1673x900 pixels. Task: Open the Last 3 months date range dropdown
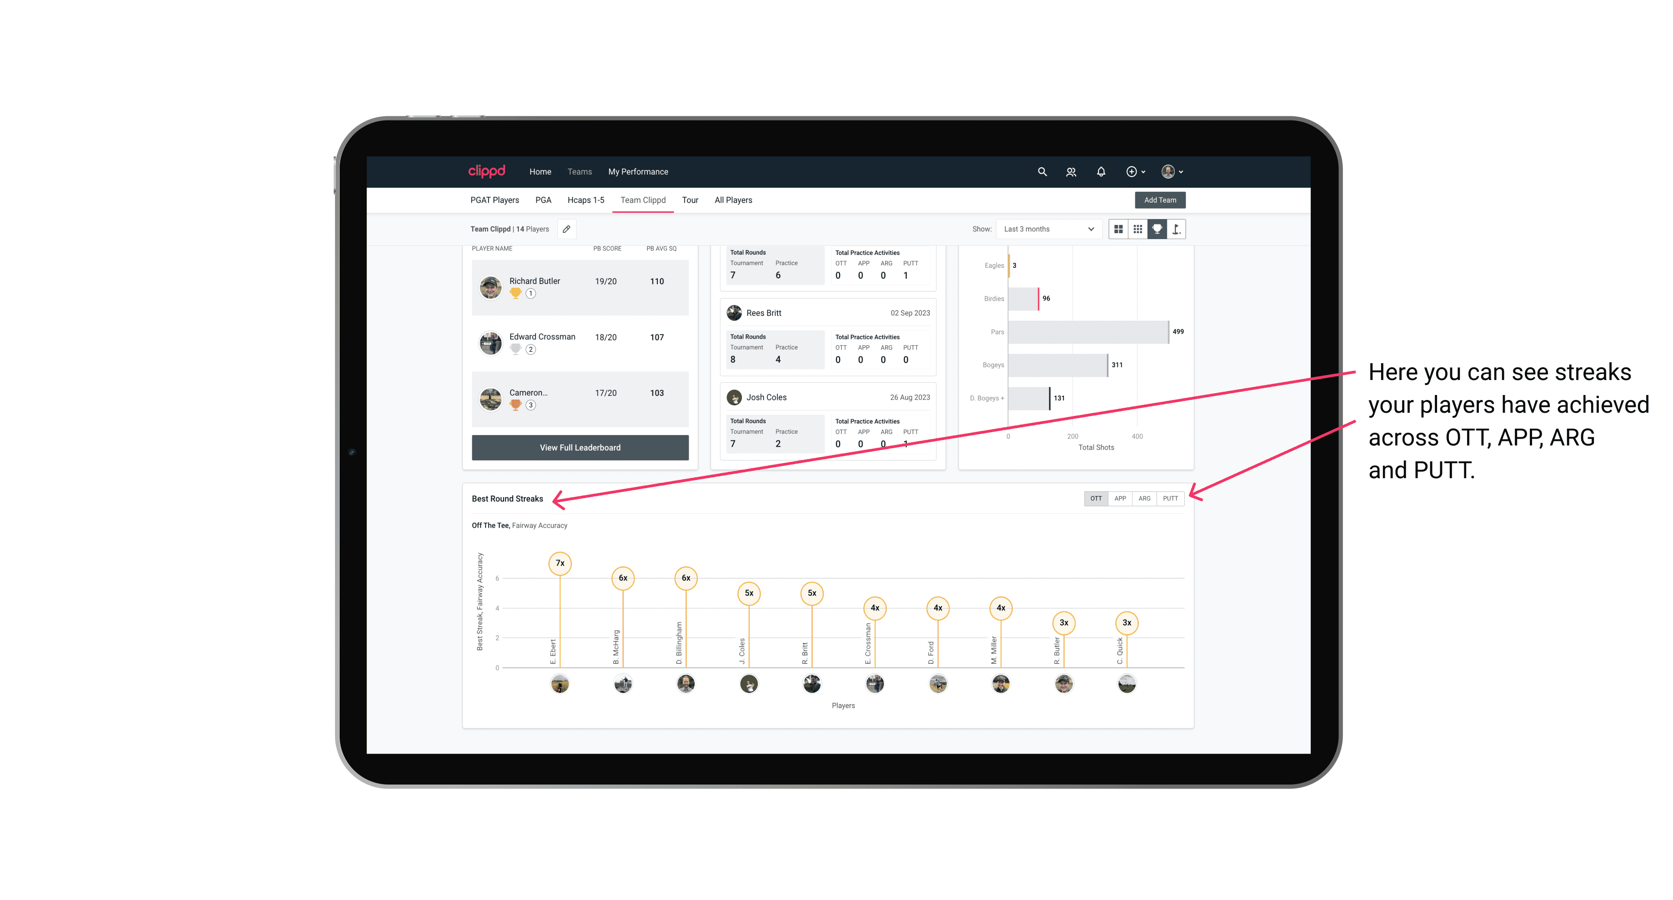(1048, 230)
